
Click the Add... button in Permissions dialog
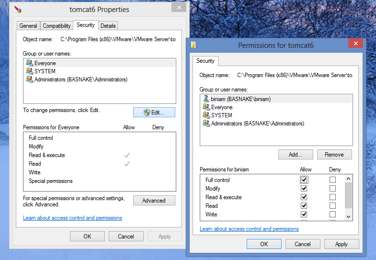pyautogui.click(x=296, y=155)
